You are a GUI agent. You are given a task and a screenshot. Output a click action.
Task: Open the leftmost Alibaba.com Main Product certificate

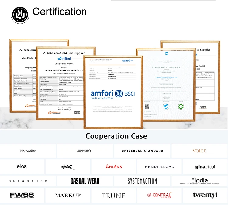click(23, 76)
